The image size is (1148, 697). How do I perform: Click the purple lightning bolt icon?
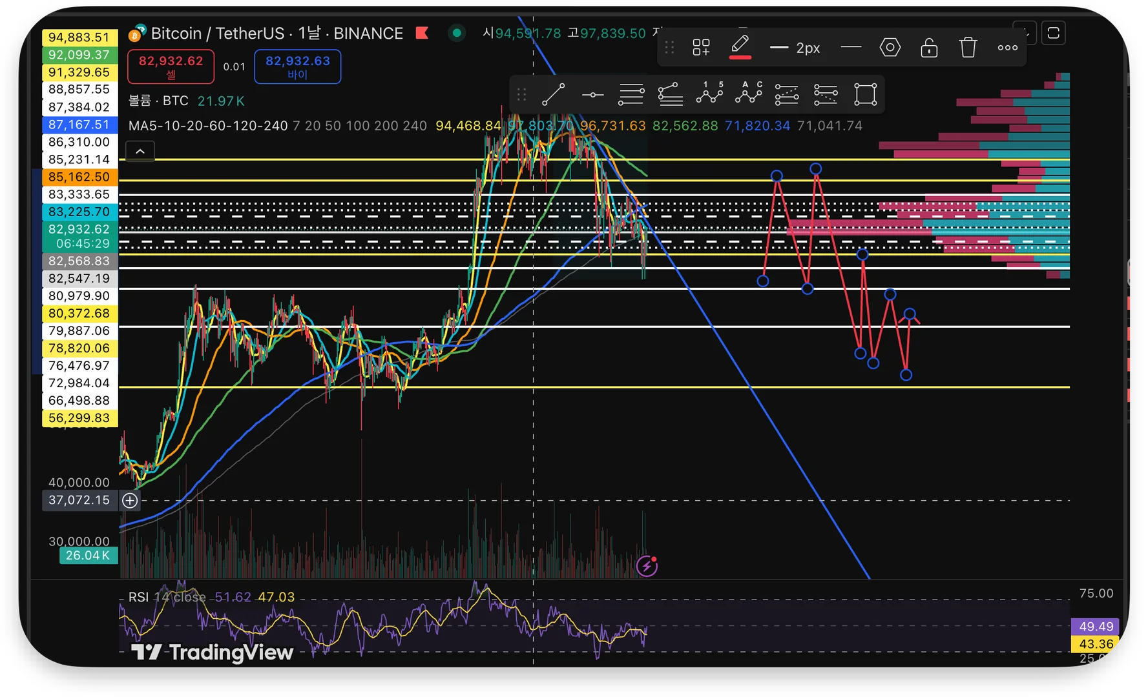(647, 566)
